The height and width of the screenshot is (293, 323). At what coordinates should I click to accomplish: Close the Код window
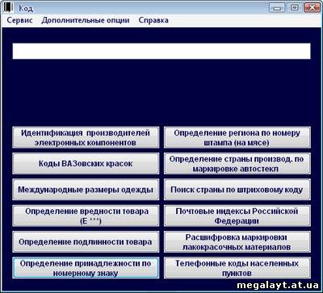tap(313, 7)
